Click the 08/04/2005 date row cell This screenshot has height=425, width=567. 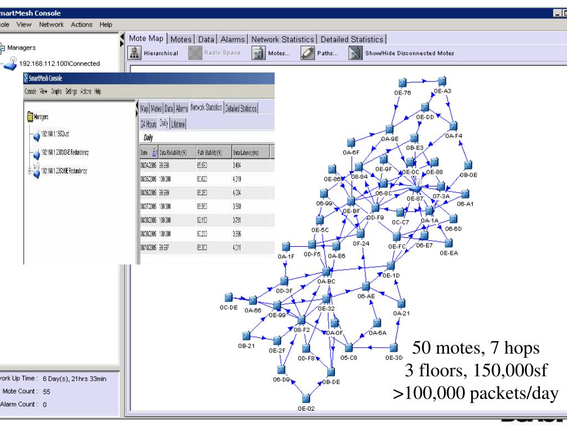tap(148, 165)
